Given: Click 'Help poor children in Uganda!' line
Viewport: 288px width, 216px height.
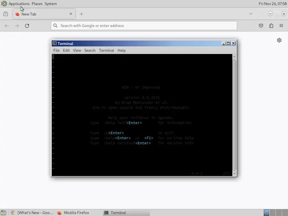Looking at the screenshot, I should [x=141, y=118].
